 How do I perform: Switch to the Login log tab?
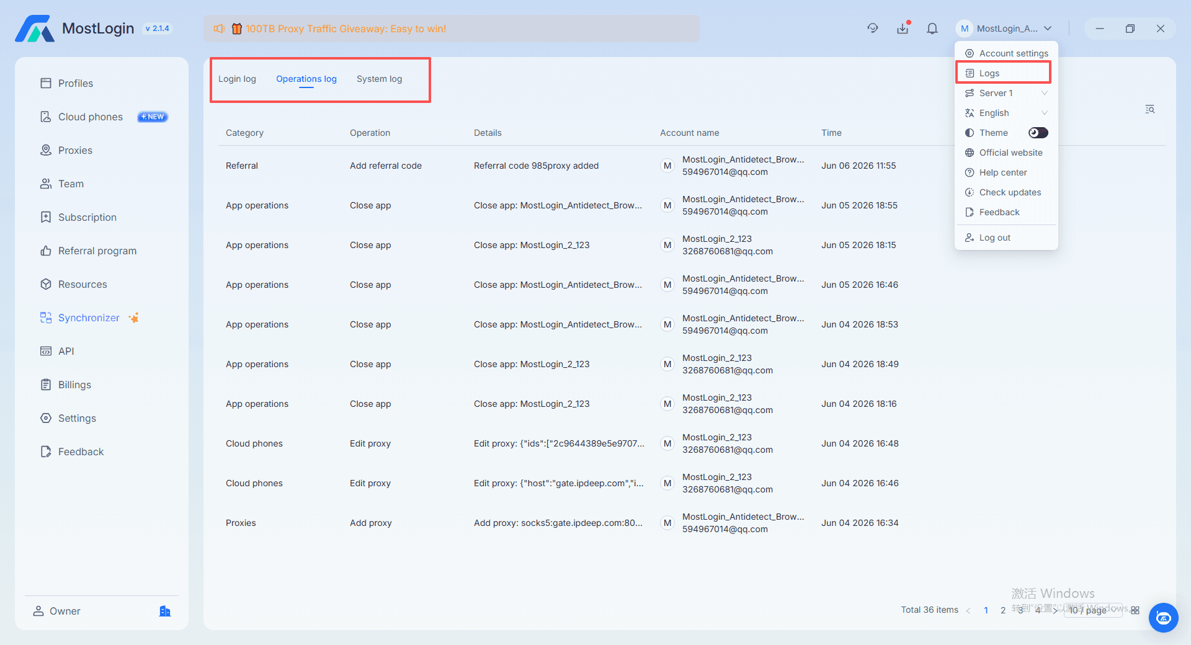pyautogui.click(x=237, y=79)
